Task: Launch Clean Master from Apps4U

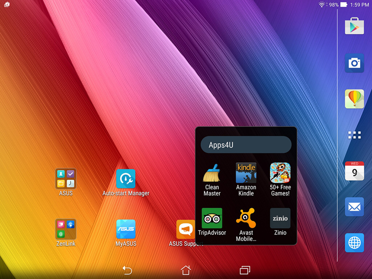Action: pyautogui.click(x=212, y=180)
